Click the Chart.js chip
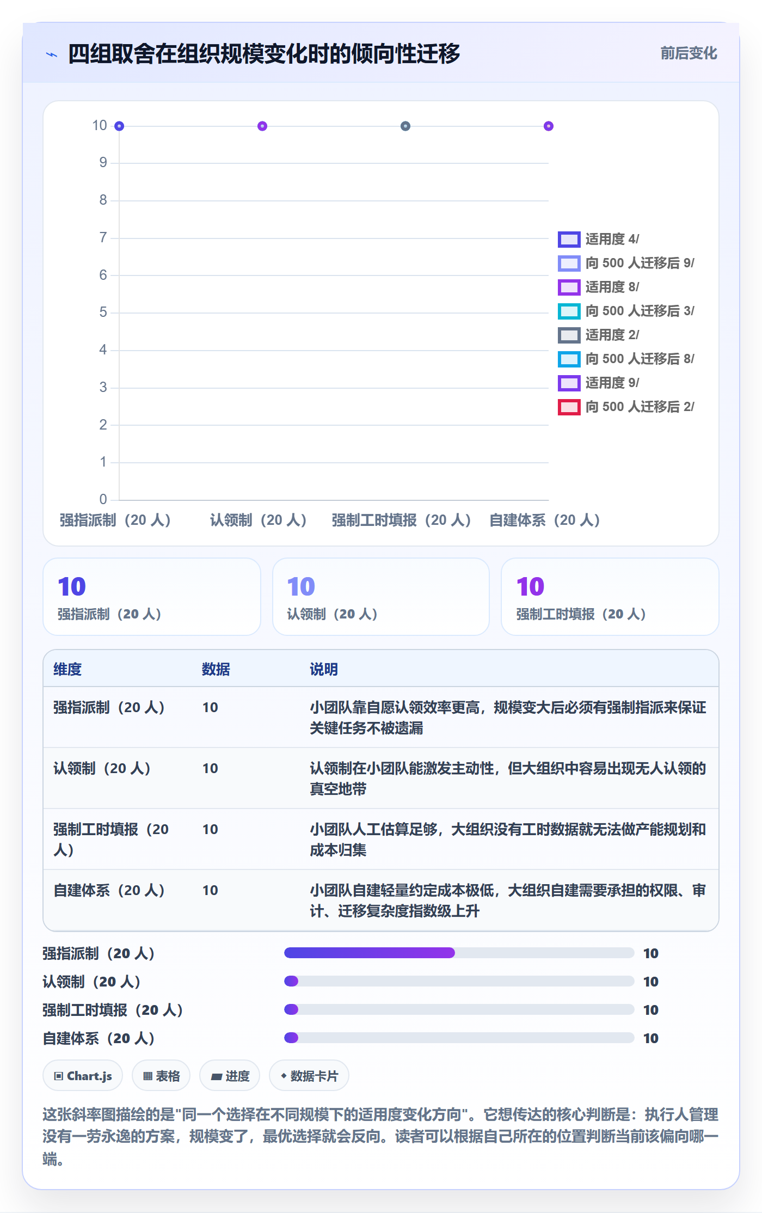762x1213 pixels. (83, 1076)
